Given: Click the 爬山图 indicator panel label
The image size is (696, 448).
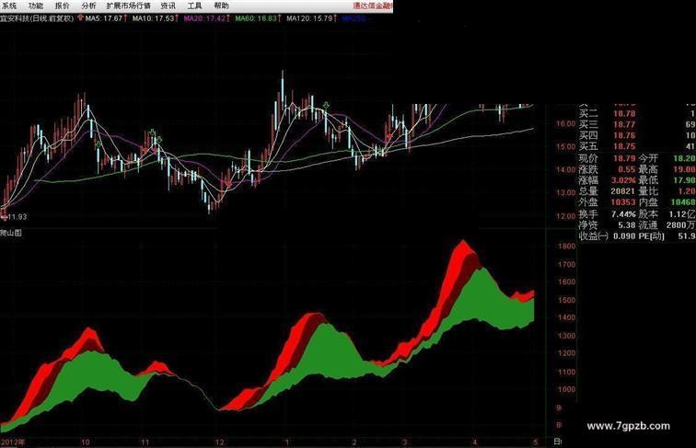Looking at the screenshot, I should pos(11,233).
